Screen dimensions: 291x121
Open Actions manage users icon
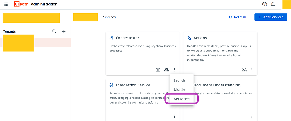coord(244,70)
